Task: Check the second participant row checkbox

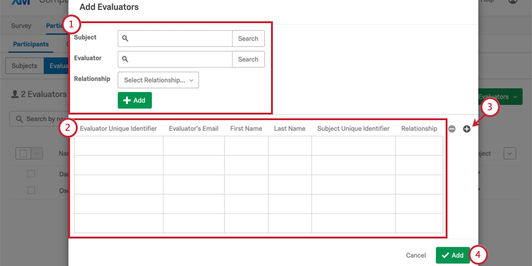Action: pyautogui.click(x=31, y=190)
